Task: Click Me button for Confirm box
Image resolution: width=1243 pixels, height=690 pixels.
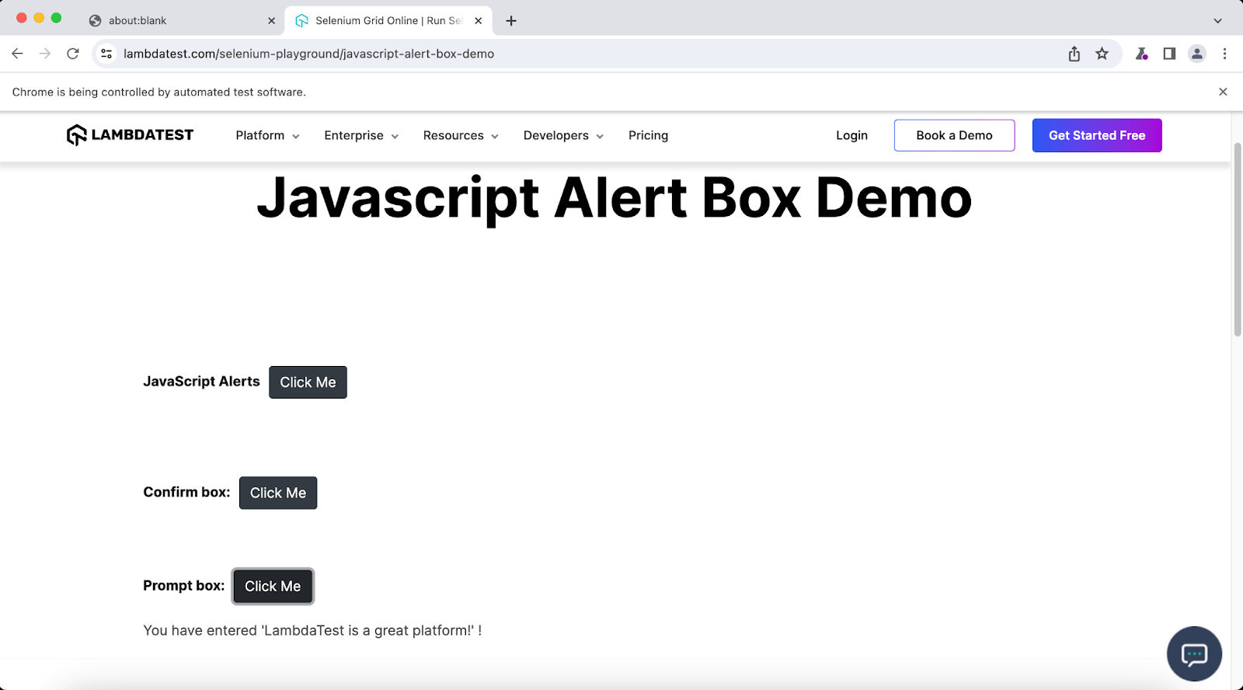Action: [x=278, y=493]
